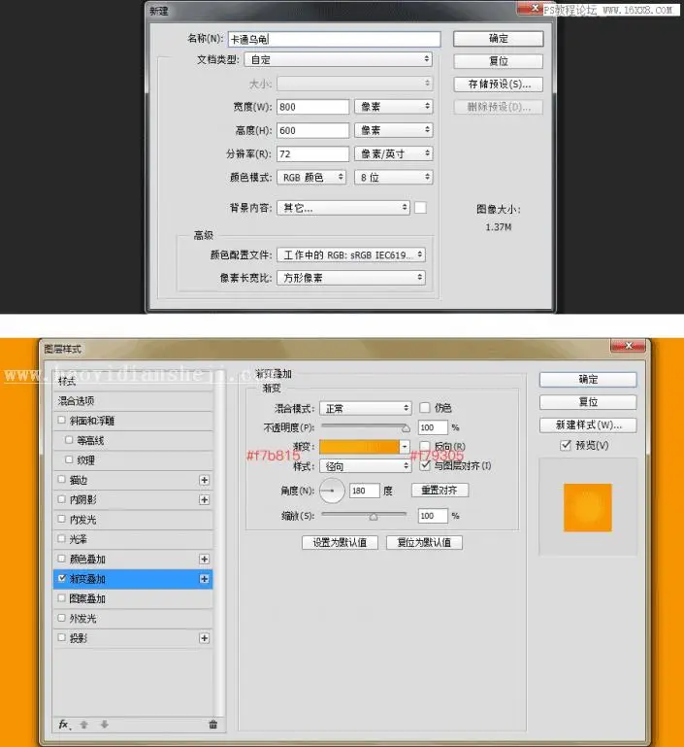The height and width of the screenshot is (747, 684).
Task: Open 混合模式 正常 dropdown
Action: click(365, 408)
